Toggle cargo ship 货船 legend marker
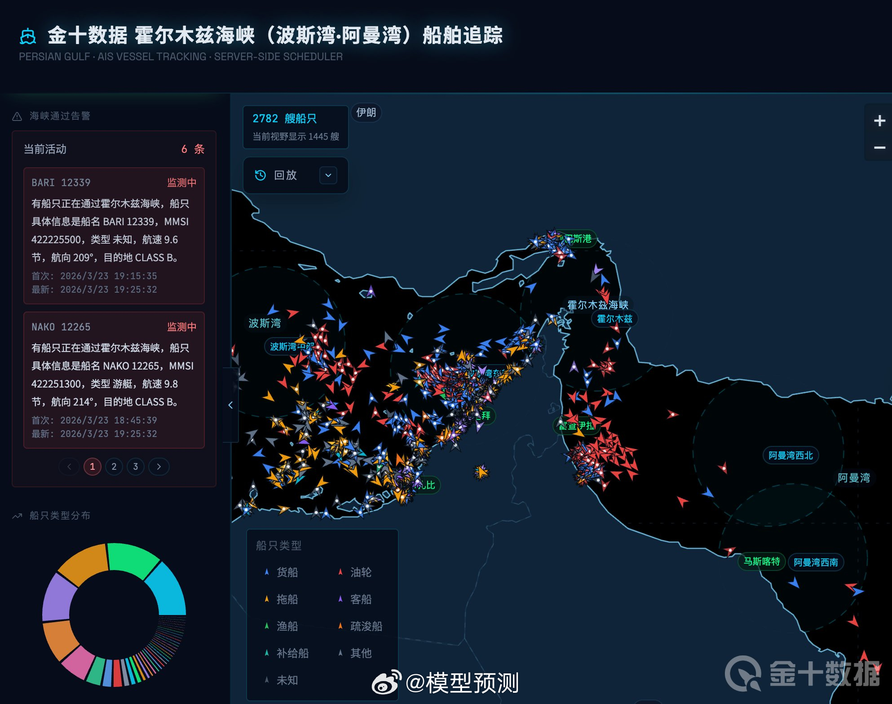This screenshot has height=704, width=892. pyautogui.click(x=267, y=572)
